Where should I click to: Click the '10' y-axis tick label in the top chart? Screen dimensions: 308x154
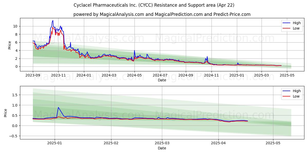tap(15, 26)
